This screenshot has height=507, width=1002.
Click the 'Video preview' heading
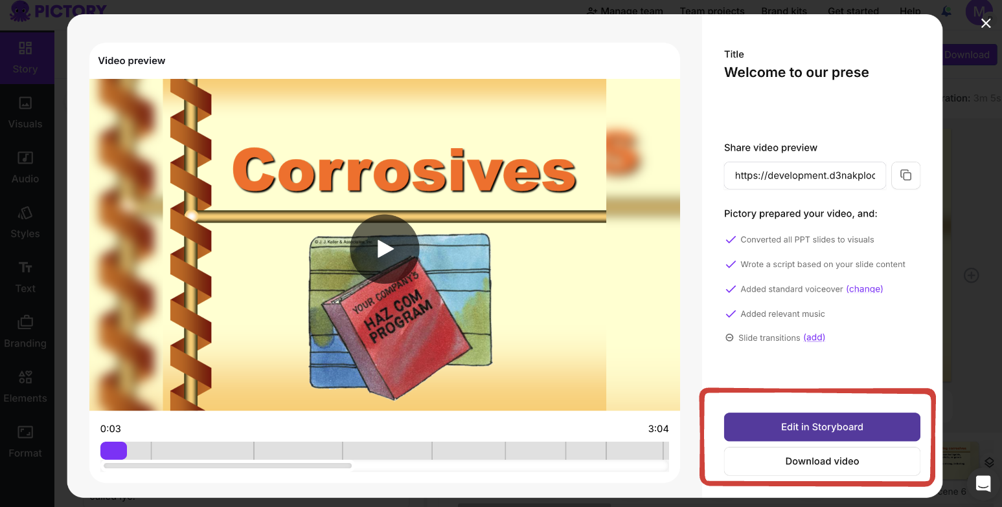tap(131, 61)
